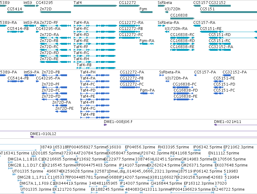Click protein label Zn72D-PE
This screenshot has height=194, width=257.
[64, 108]
